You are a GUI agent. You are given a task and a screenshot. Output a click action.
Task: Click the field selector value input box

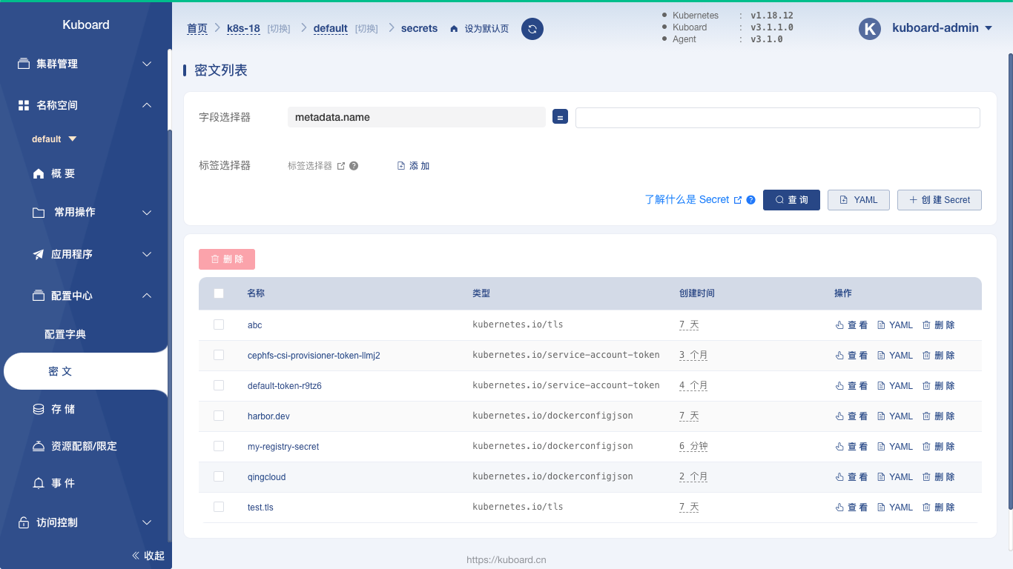point(778,117)
